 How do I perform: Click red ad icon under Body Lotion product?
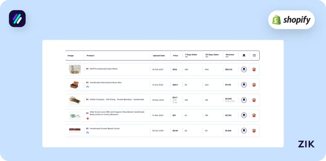pos(88,118)
